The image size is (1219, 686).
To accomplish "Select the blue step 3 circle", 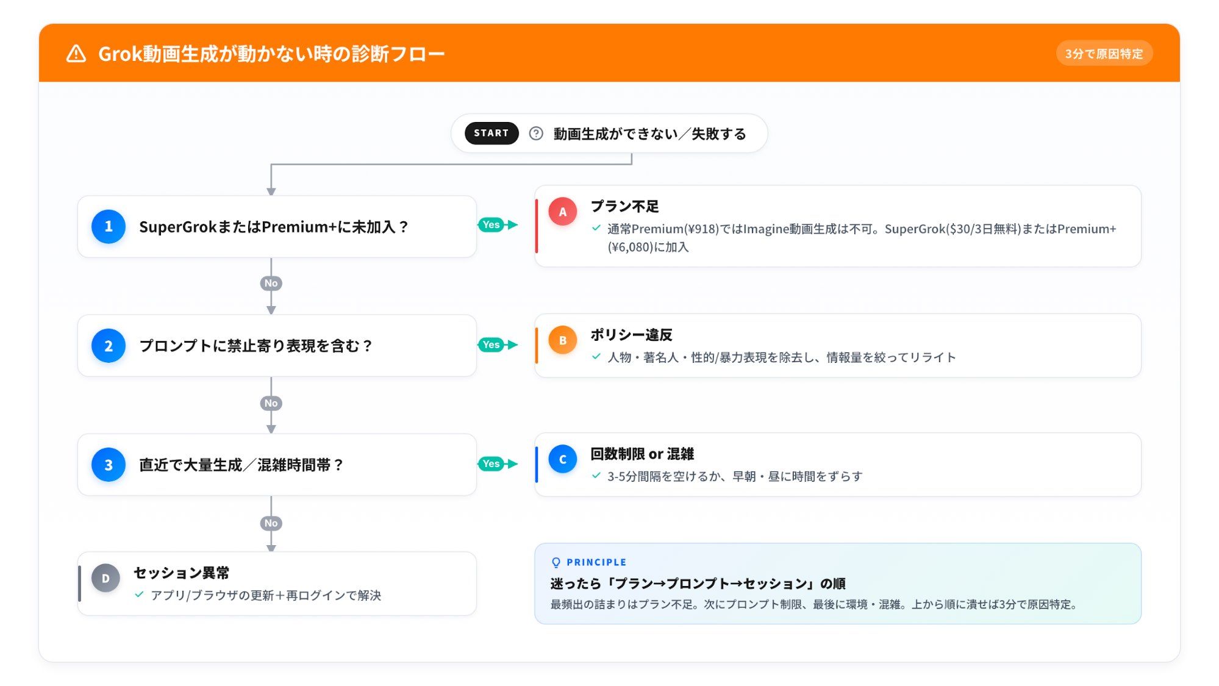I will 109,465.
